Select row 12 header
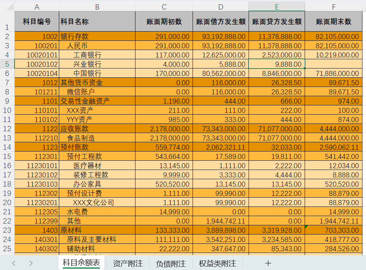Viewport: 366px width, 270px height. click(7, 129)
